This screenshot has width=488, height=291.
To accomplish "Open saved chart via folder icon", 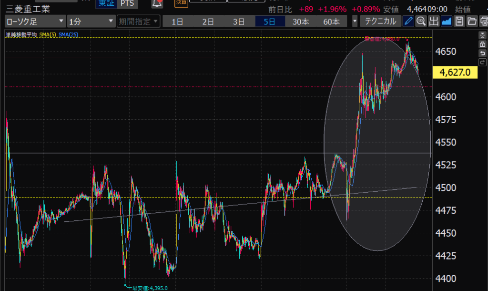I will coord(472,21).
